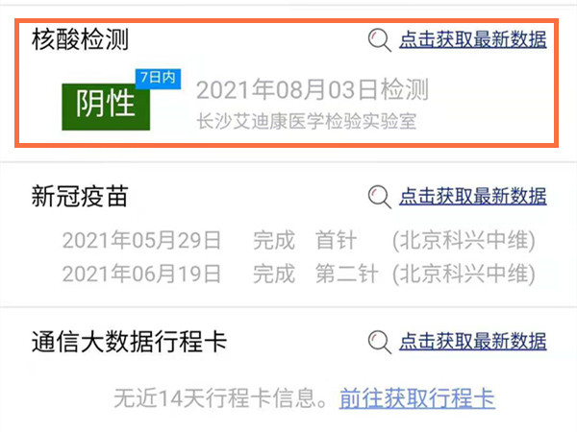Refresh nucleic acid data via 点击获取最新数据
Viewport: 577px width, 432px height.
click(x=473, y=39)
